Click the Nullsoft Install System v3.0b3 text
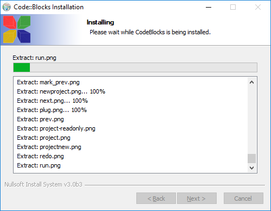This screenshot has width=271, height=211. (43, 184)
